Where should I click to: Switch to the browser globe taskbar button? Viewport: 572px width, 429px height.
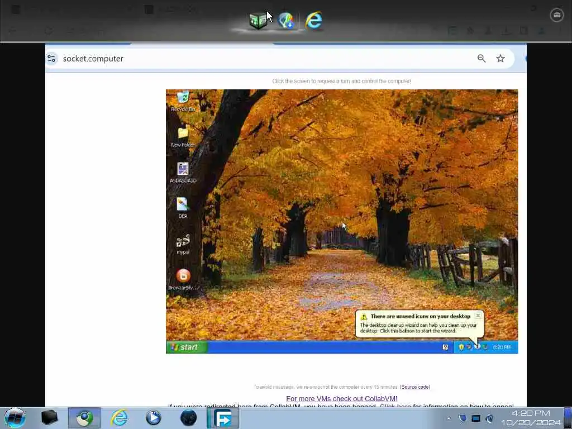(x=84, y=418)
